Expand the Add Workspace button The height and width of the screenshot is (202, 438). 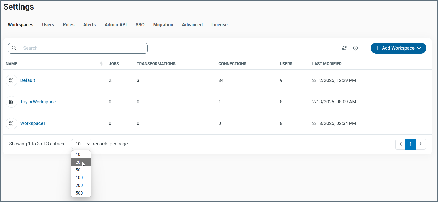398,48
